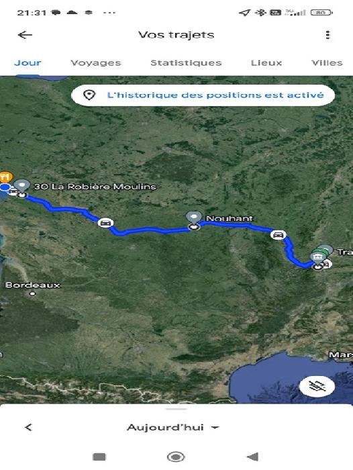Switch to the Voyages tab
Screen dimensions: 353x470
click(96, 63)
